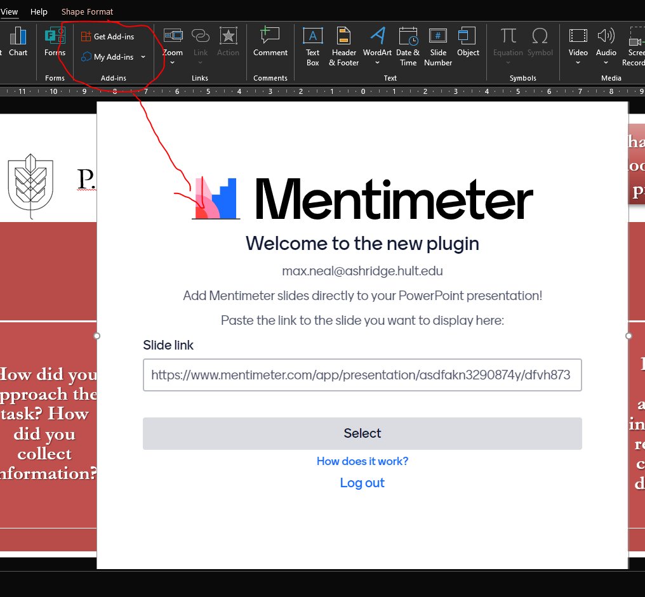
Task: Expand the My Add-ins dropdown arrow
Action: [143, 56]
